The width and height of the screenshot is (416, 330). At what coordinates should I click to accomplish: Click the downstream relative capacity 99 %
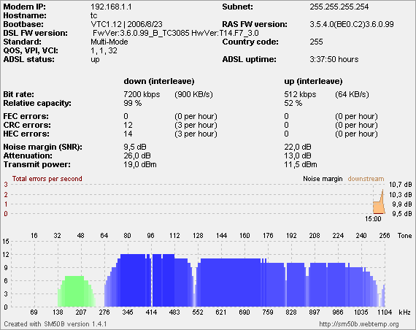[132, 103]
